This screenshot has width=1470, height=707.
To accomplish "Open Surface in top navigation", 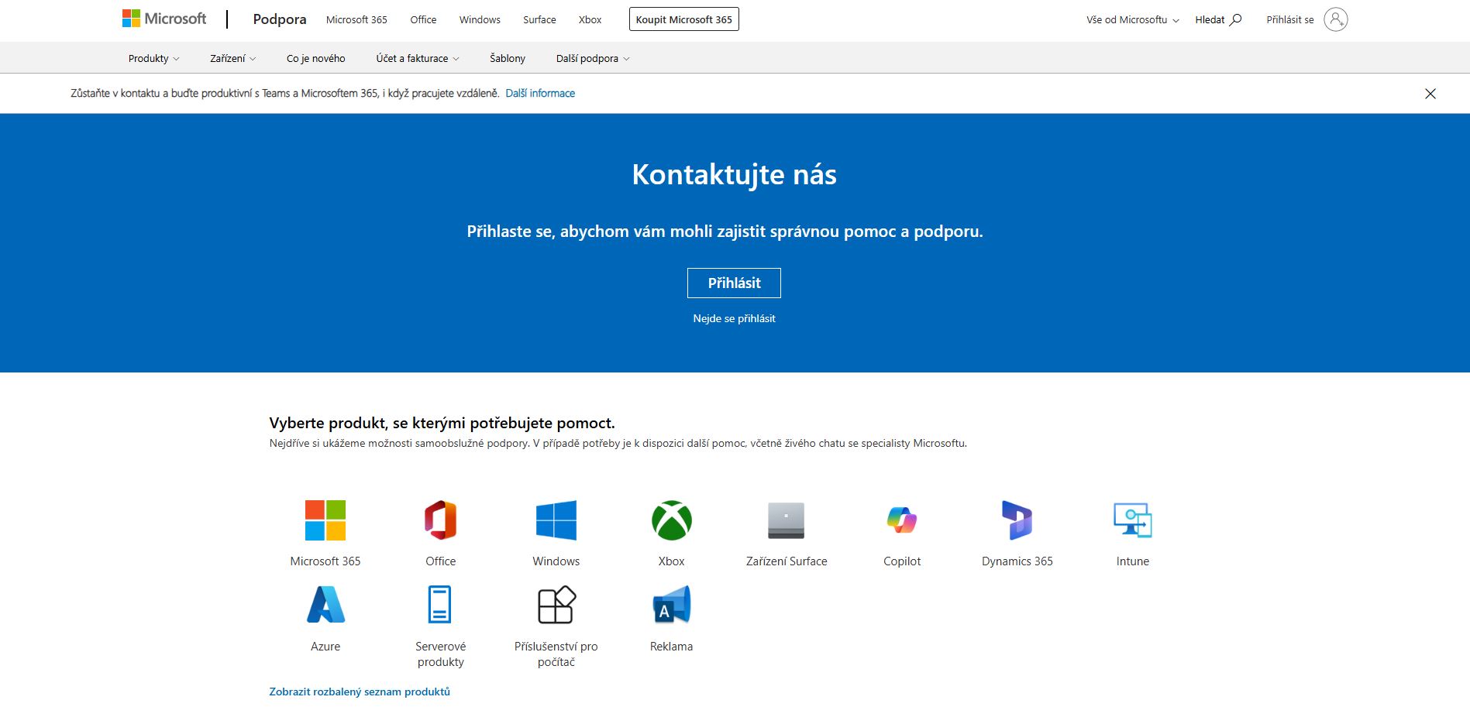I will point(539,19).
